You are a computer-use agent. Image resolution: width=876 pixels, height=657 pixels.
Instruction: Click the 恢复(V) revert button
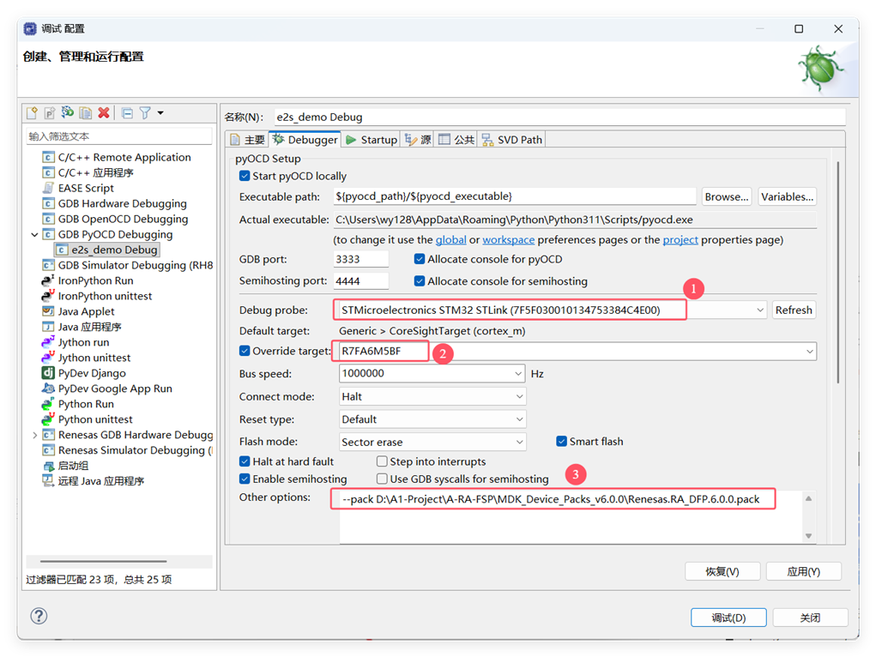[x=722, y=571]
